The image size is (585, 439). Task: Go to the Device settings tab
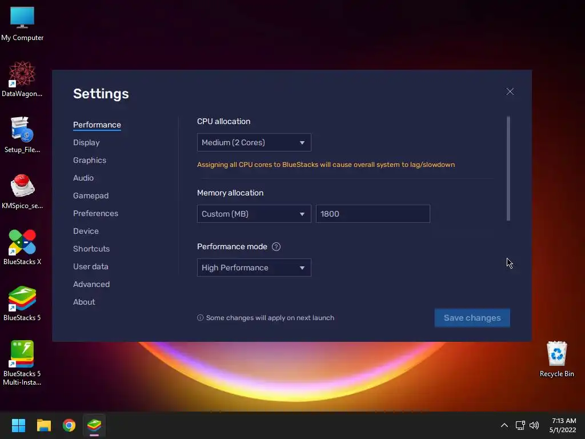coord(86,231)
